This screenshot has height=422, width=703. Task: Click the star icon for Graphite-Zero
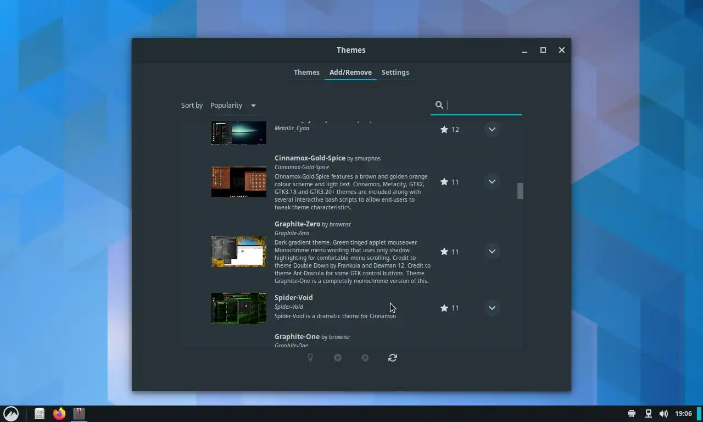point(444,252)
